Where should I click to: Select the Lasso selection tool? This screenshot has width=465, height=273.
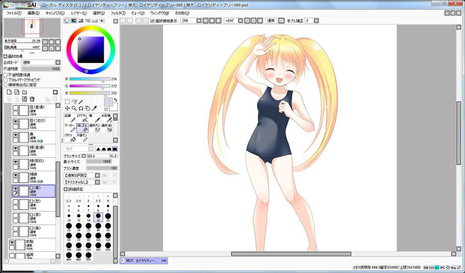point(74,102)
